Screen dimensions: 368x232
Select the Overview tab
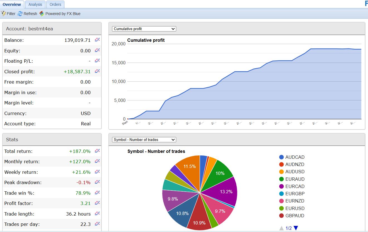pyautogui.click(x=12, y=4)
